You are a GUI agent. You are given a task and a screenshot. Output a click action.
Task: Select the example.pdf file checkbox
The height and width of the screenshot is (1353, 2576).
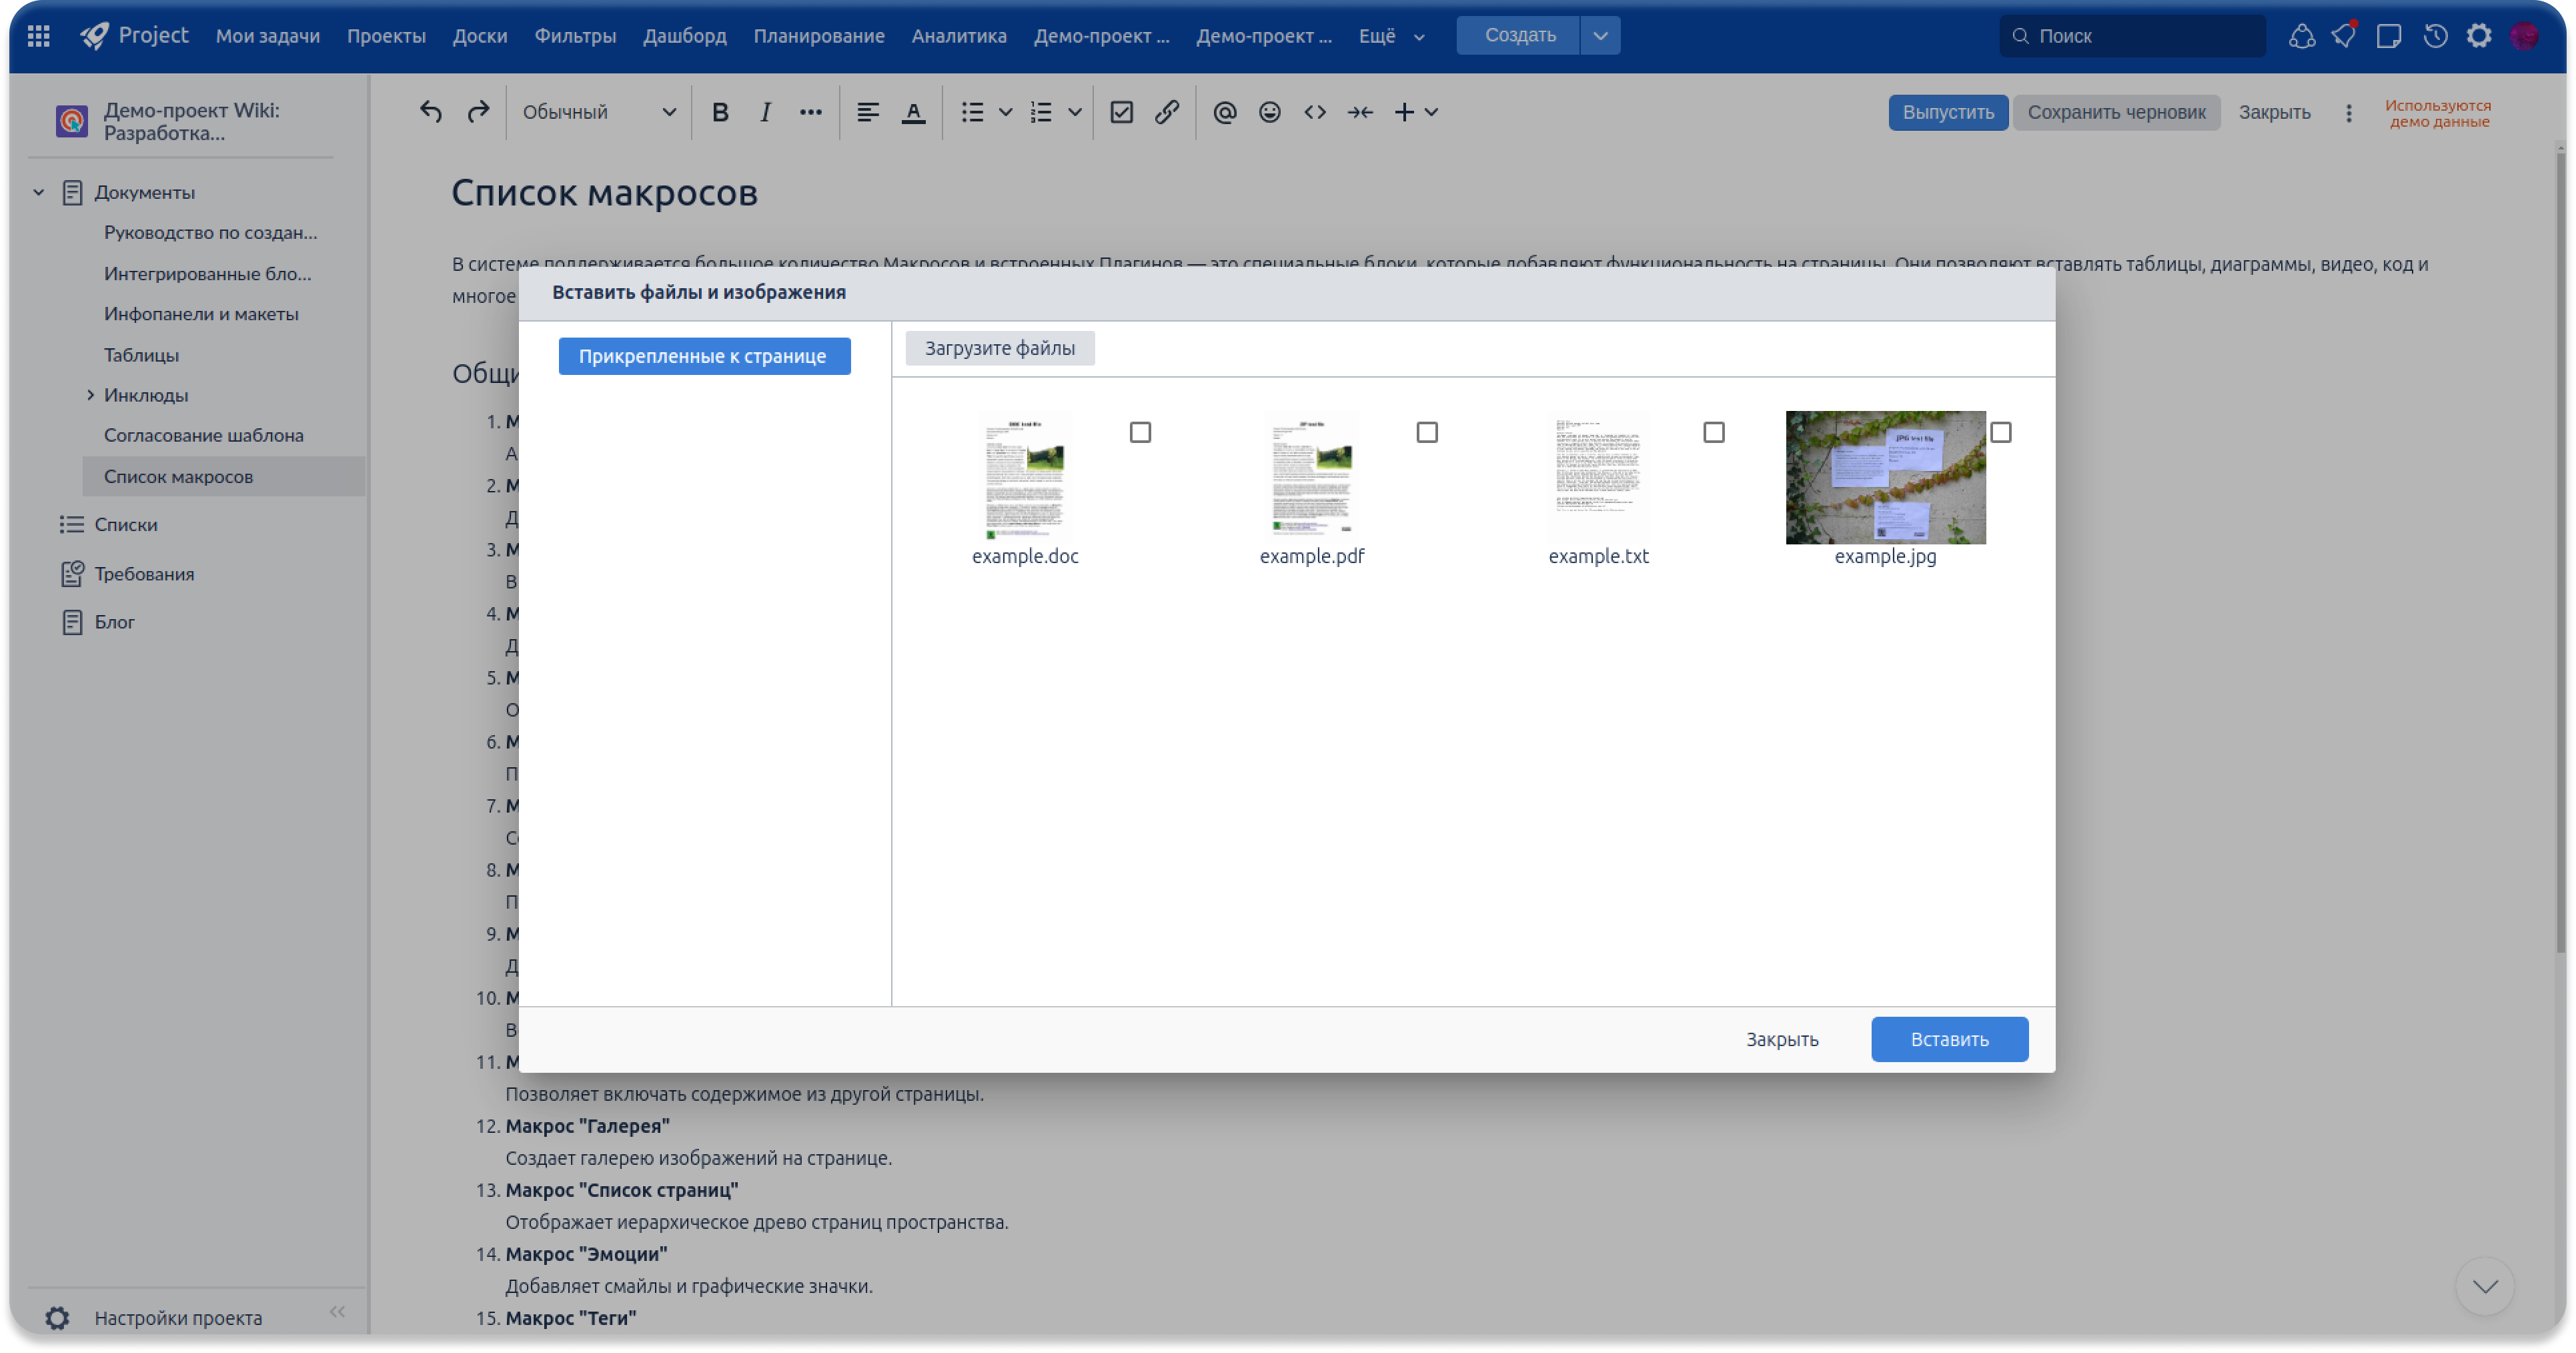coord(1427,432)
